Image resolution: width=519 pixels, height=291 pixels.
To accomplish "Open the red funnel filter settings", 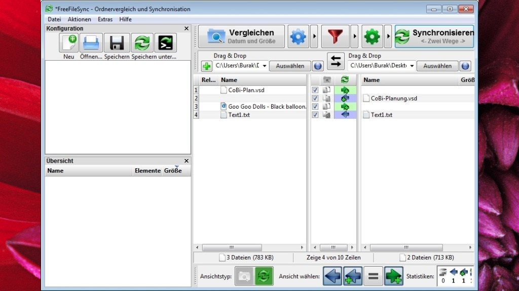I will (x=335, y=36).
